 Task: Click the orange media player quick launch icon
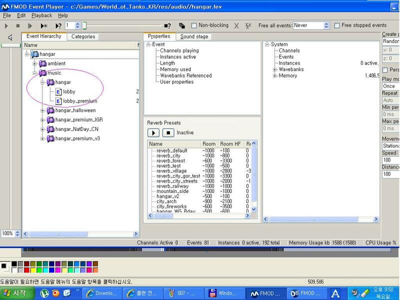click(x=56, y=293)
